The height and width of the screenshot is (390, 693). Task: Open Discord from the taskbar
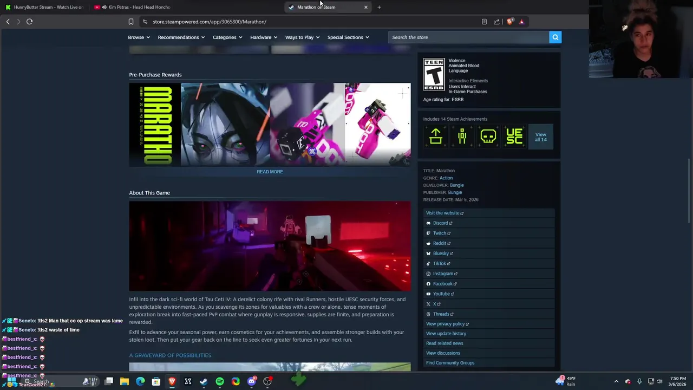pos(251,381)
